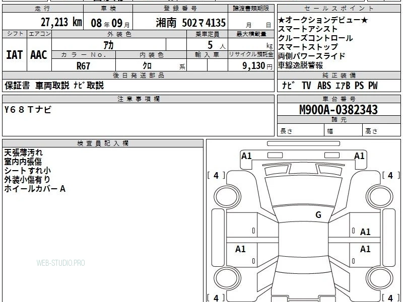Select the 乗車定員 header
This screenshot has height=302, width=403.
point(207,34)
